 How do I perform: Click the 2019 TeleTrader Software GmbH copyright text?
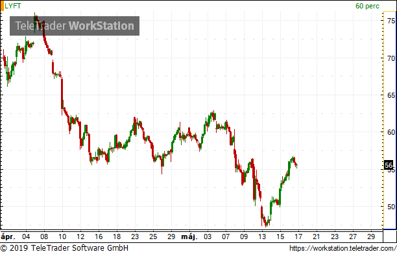pyautogui.click(x=64, y=248)
